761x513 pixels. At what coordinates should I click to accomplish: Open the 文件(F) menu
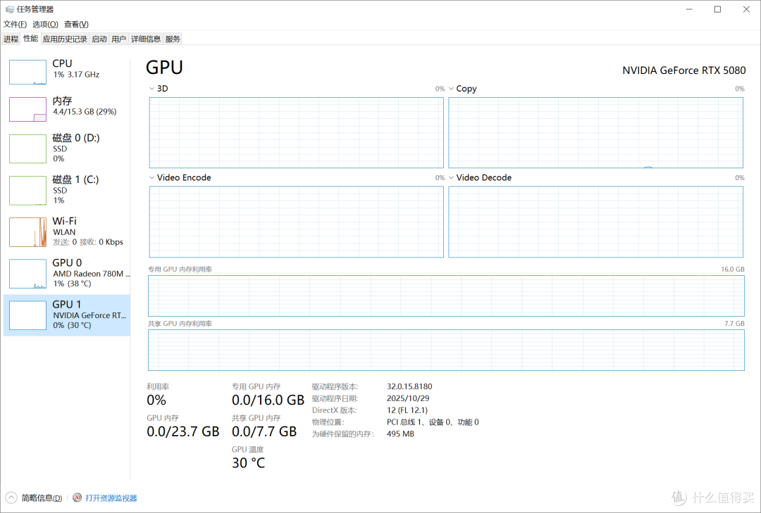click(15, 24)
